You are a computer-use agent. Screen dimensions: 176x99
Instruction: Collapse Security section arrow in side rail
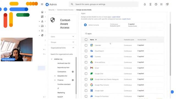39,35
